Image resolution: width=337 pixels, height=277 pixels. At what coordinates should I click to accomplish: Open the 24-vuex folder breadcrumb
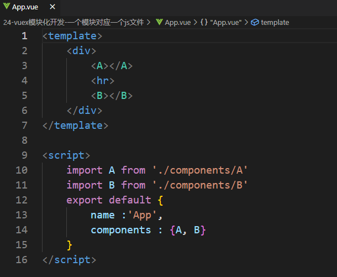73,22
